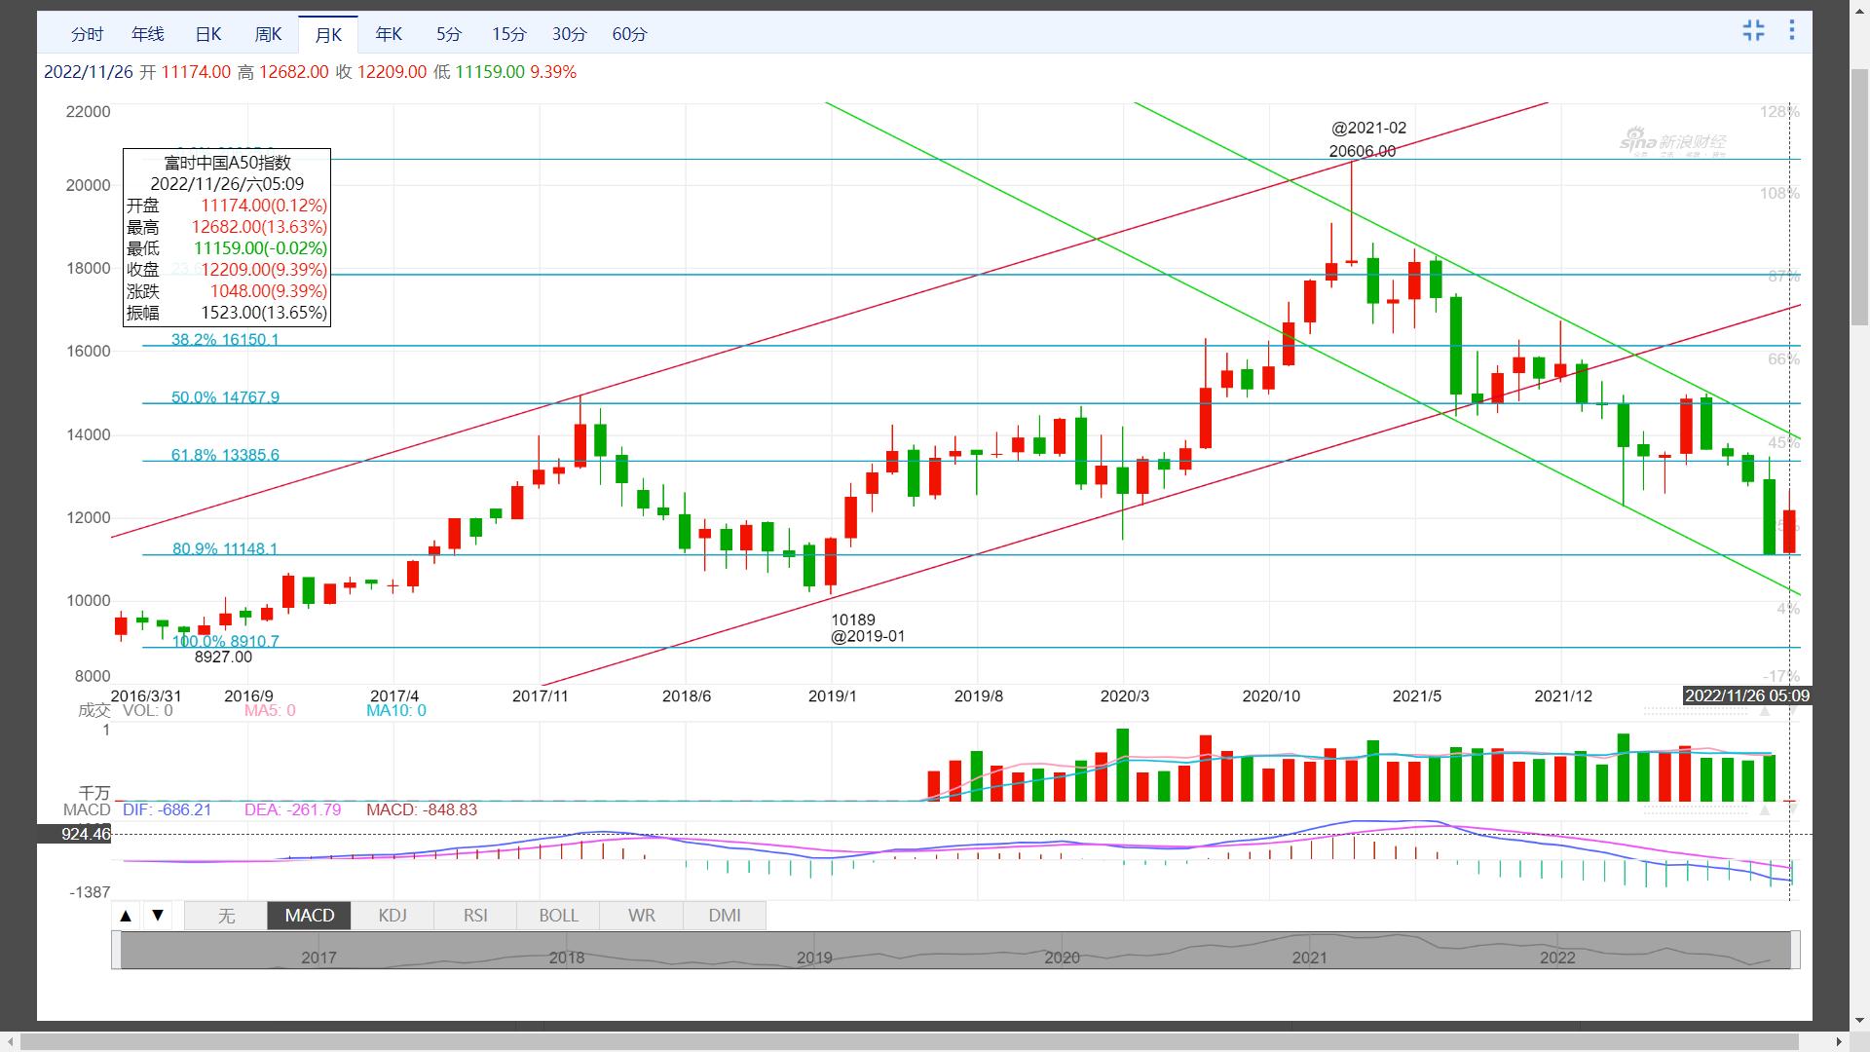
Task: Open the 周K weekly chart tab
Action: 268,34
